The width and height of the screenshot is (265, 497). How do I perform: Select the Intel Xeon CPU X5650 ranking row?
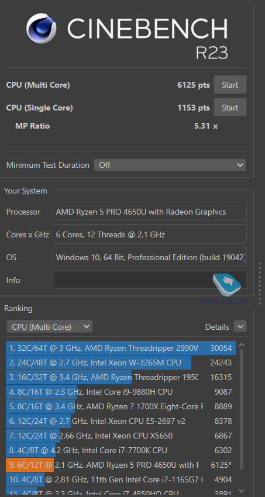(x=121, y=436)
